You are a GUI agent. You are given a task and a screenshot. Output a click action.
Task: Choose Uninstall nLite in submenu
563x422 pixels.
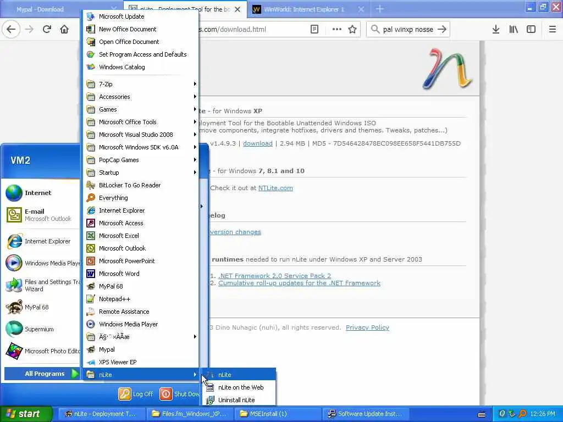[x=239, y=400]
